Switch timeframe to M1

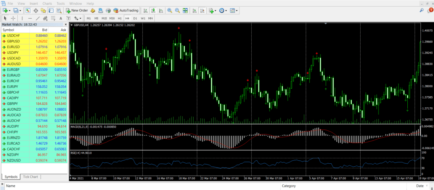89,18
